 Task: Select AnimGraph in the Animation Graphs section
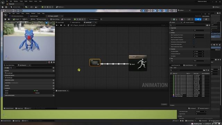9,78
